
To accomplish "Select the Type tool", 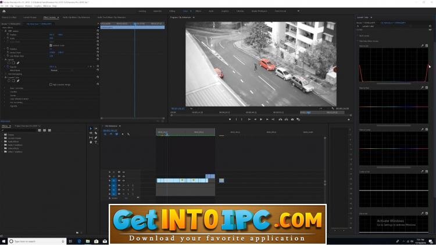I will [x=96, y=142].
